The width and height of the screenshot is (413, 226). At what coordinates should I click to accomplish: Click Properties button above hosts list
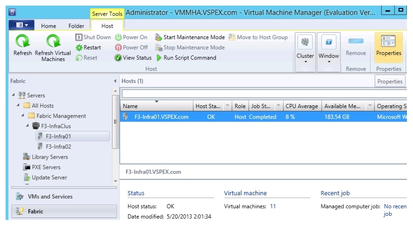tap(390, 81)
